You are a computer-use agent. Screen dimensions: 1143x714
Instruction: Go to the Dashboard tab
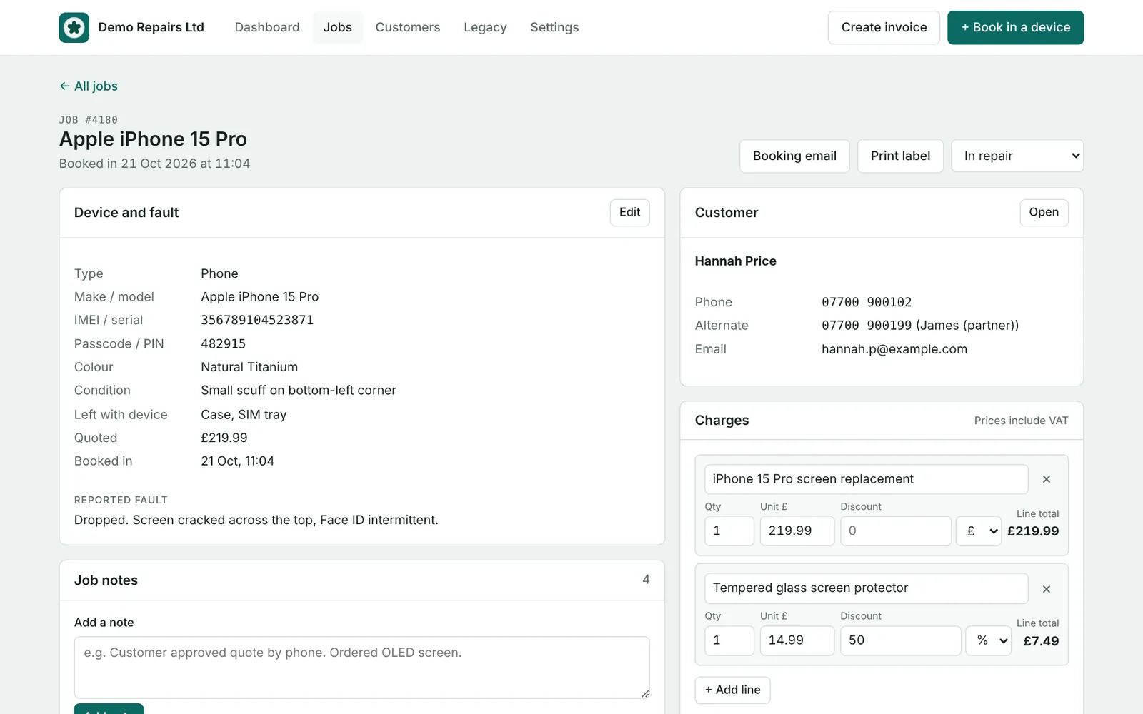pos(267,27)
